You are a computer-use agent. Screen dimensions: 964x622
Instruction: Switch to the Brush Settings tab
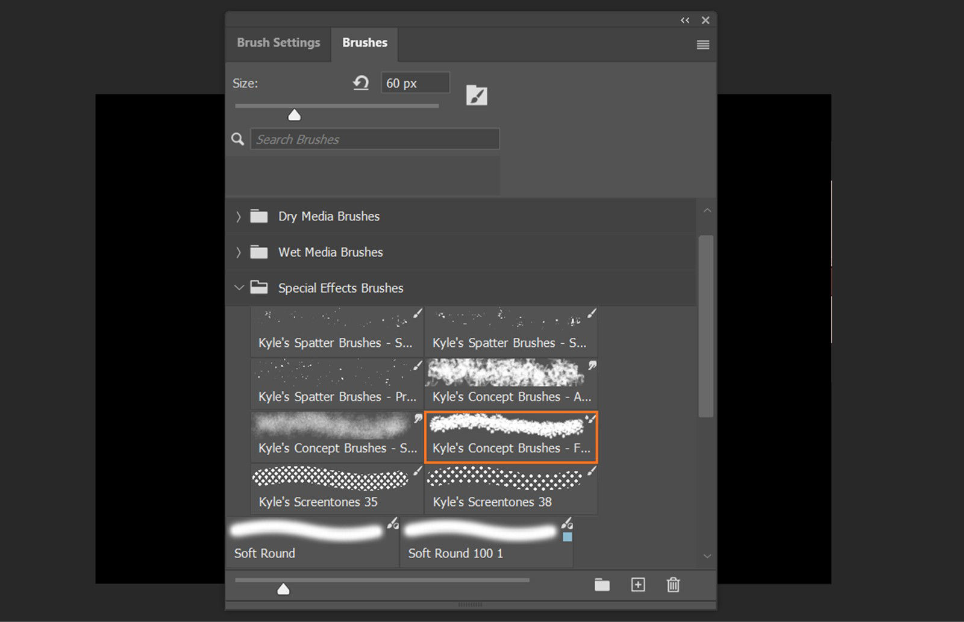[278, 43]
